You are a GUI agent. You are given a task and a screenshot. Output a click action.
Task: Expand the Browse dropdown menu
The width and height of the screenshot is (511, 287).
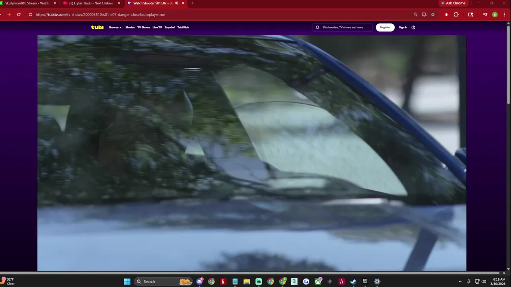115,28
